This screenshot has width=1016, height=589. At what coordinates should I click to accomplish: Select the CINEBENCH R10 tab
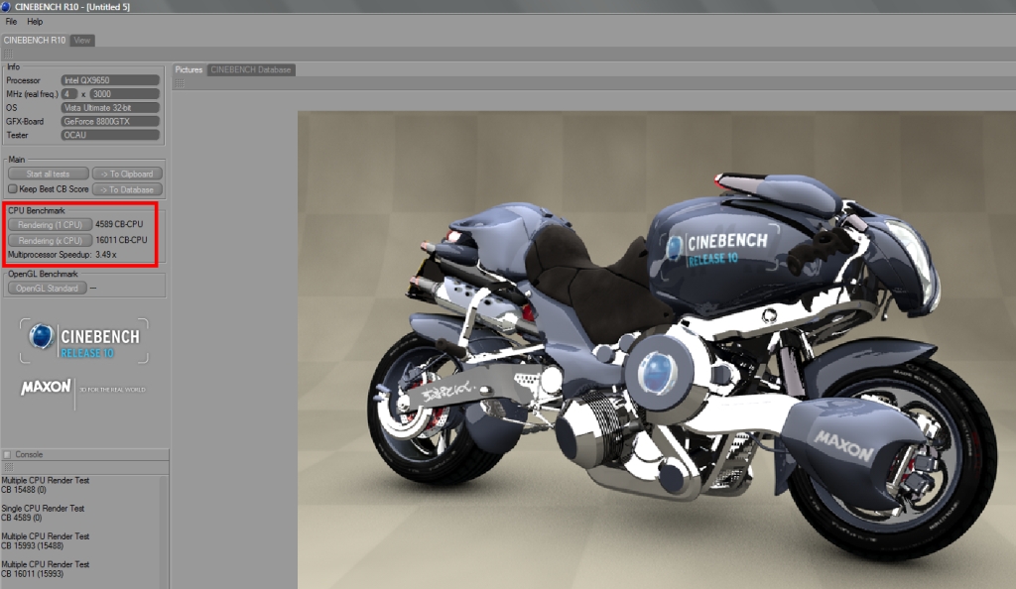click(x=35, y=40)
